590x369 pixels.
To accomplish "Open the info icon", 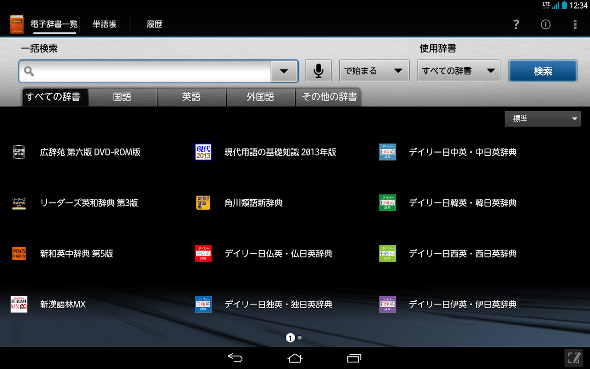I will pos(546,24).
